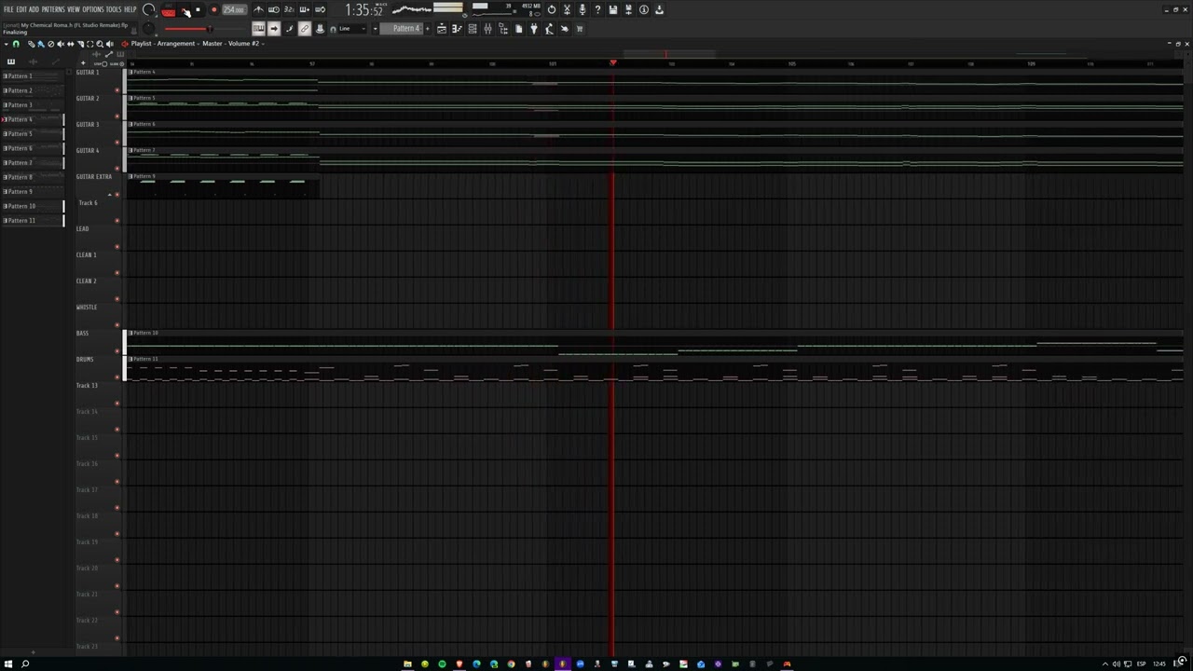Viewport: 1193px width, 671px height.
Task: Open the Master track breadcrumb
Action: [x=212, y=44]
